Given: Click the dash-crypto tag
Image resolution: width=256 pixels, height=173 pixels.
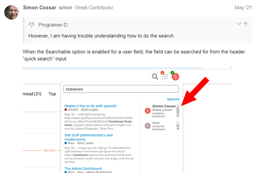Looking at the screenshot, I should tap(89, 110).
